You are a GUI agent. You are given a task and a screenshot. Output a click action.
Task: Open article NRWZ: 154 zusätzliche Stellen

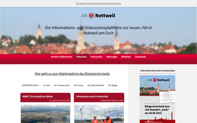point(37,96)
